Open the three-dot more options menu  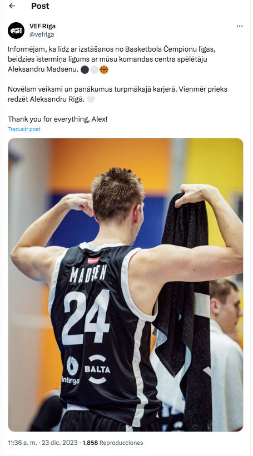(239, 26)
